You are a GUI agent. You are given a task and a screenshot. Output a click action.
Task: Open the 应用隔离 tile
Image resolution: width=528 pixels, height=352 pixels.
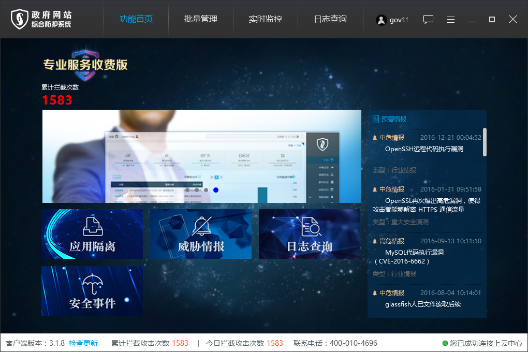coord(92,234)
